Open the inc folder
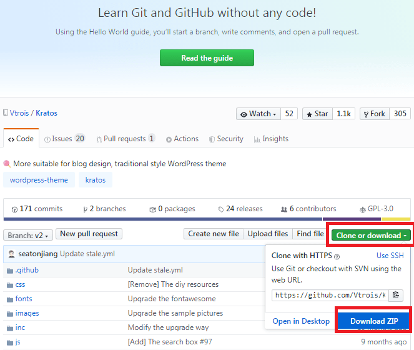The image size is (414, 350). (x=20, y=327)
